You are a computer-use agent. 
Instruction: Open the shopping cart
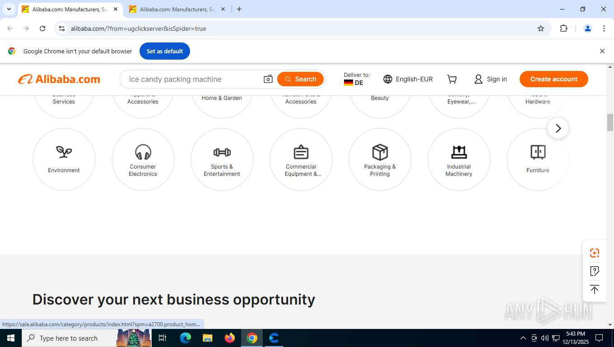[452, 79]
